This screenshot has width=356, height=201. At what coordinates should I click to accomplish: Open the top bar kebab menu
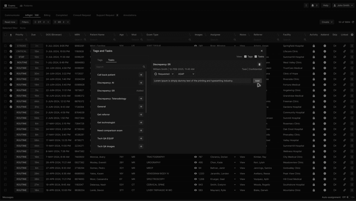point(306,5)
